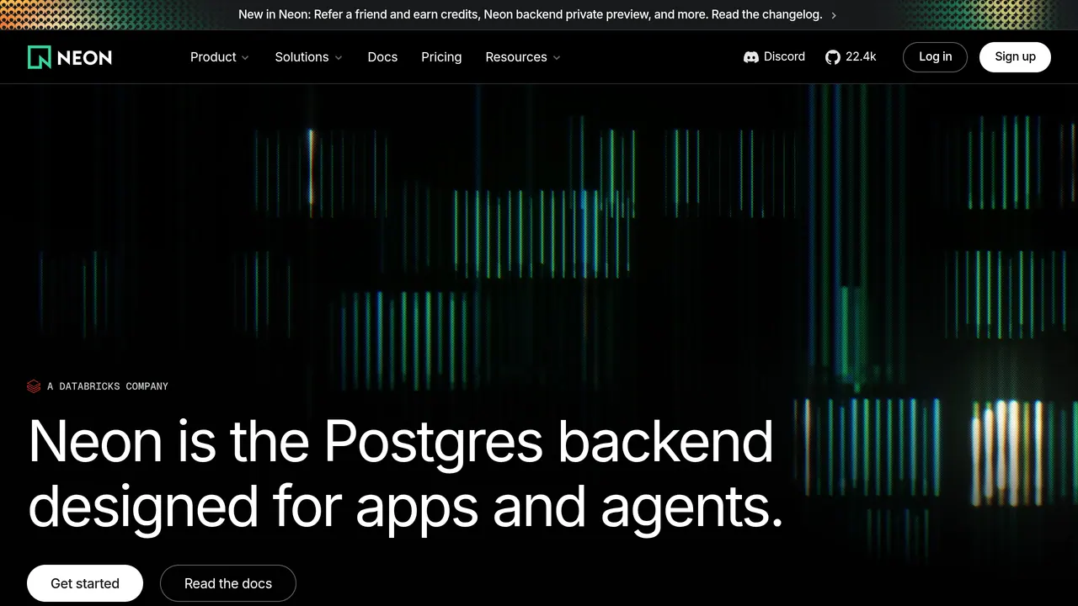The image size is (1078, 606).
Task: Expand the Resources dropdown menu
Action: point(523,57)
